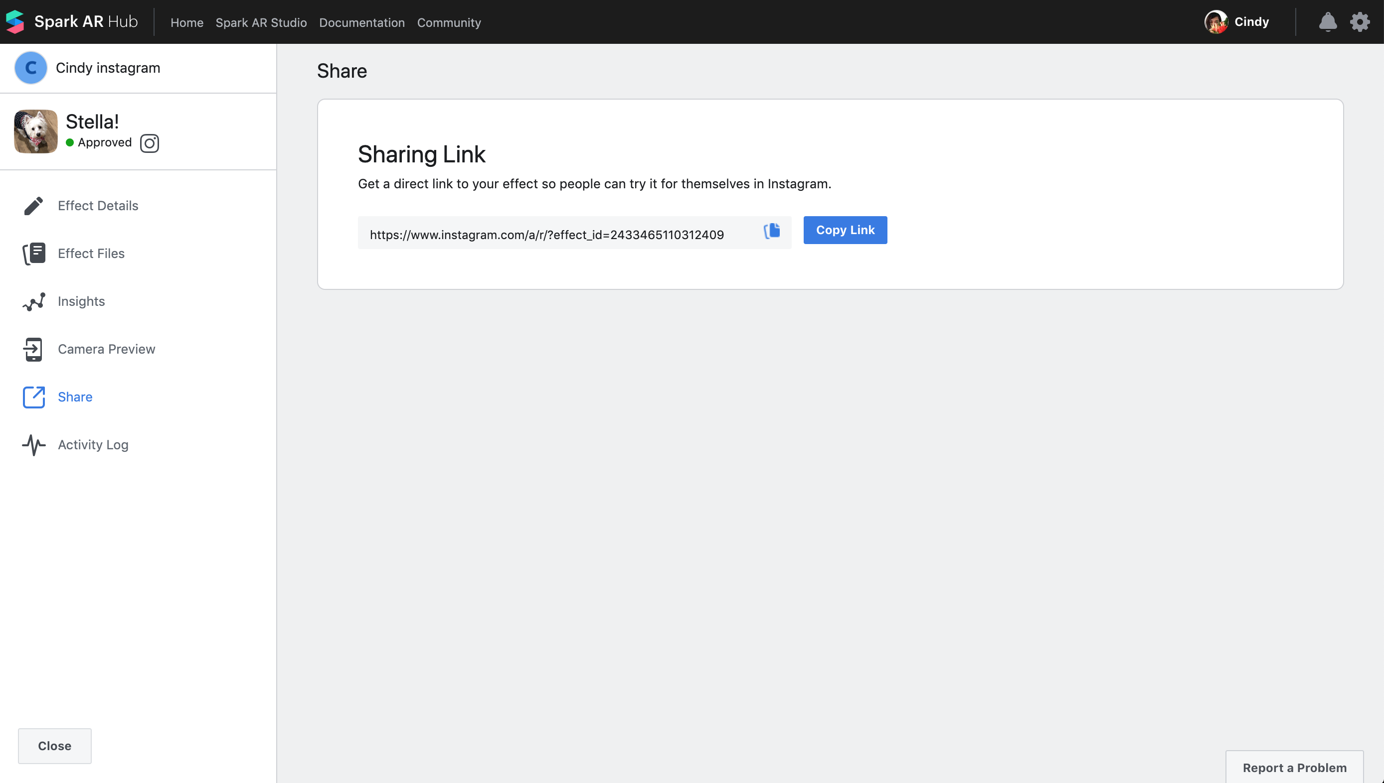
Task: Select the Share arrow icon in sidebar
Action: pos(33,397)
